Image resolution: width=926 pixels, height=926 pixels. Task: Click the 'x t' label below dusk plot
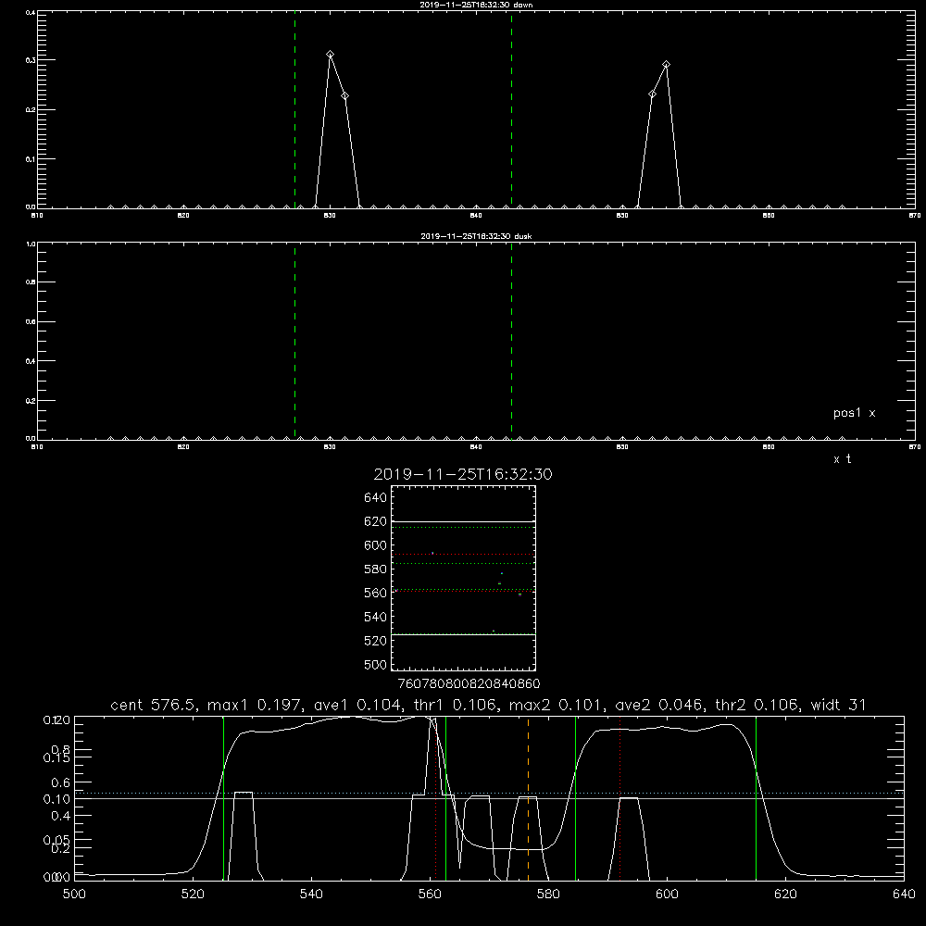842,459
